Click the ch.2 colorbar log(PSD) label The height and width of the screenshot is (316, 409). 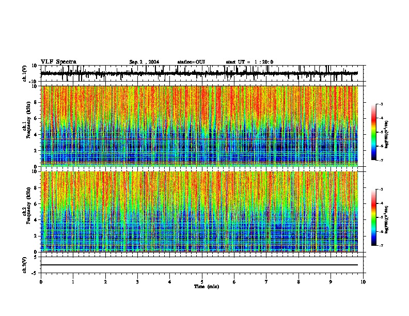(386, 219)
